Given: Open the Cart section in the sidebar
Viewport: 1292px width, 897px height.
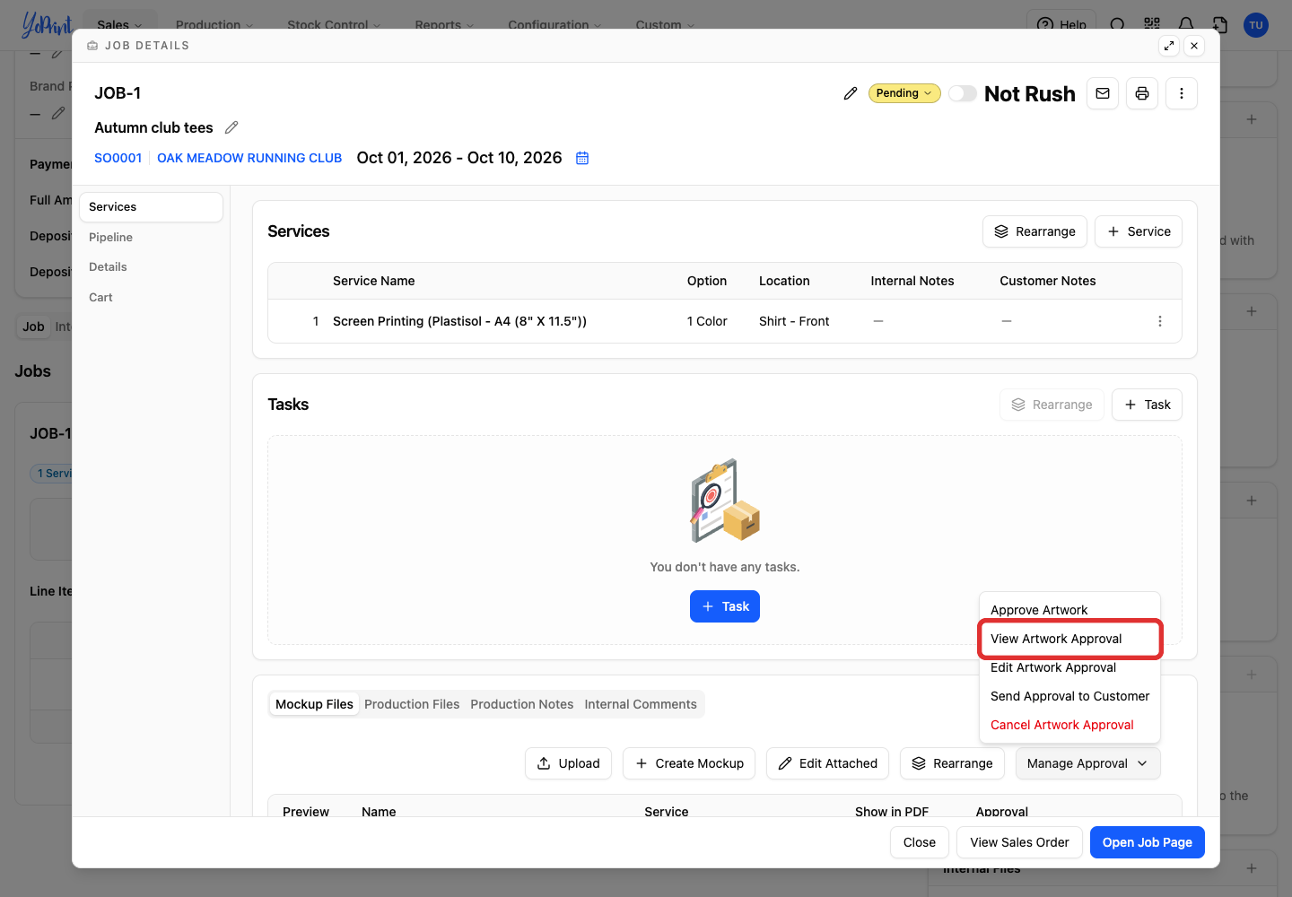Looking at the screenshot, I should tap(151, 297).
